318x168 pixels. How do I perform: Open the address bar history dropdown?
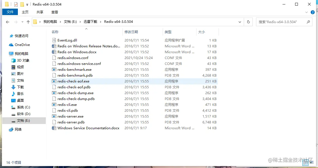click(240, 22)
